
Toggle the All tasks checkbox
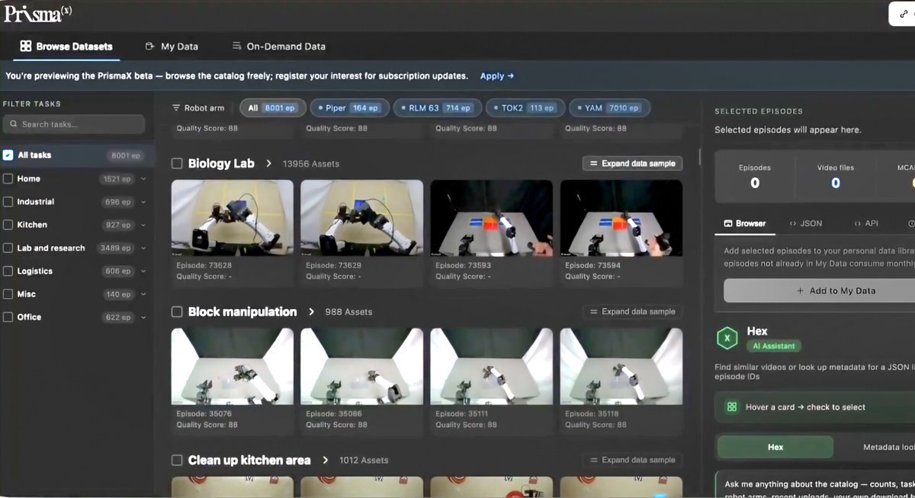click(8, 155)
